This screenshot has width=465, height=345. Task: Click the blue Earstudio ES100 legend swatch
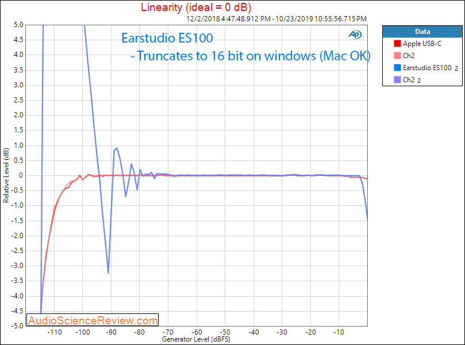coord(397,68)
